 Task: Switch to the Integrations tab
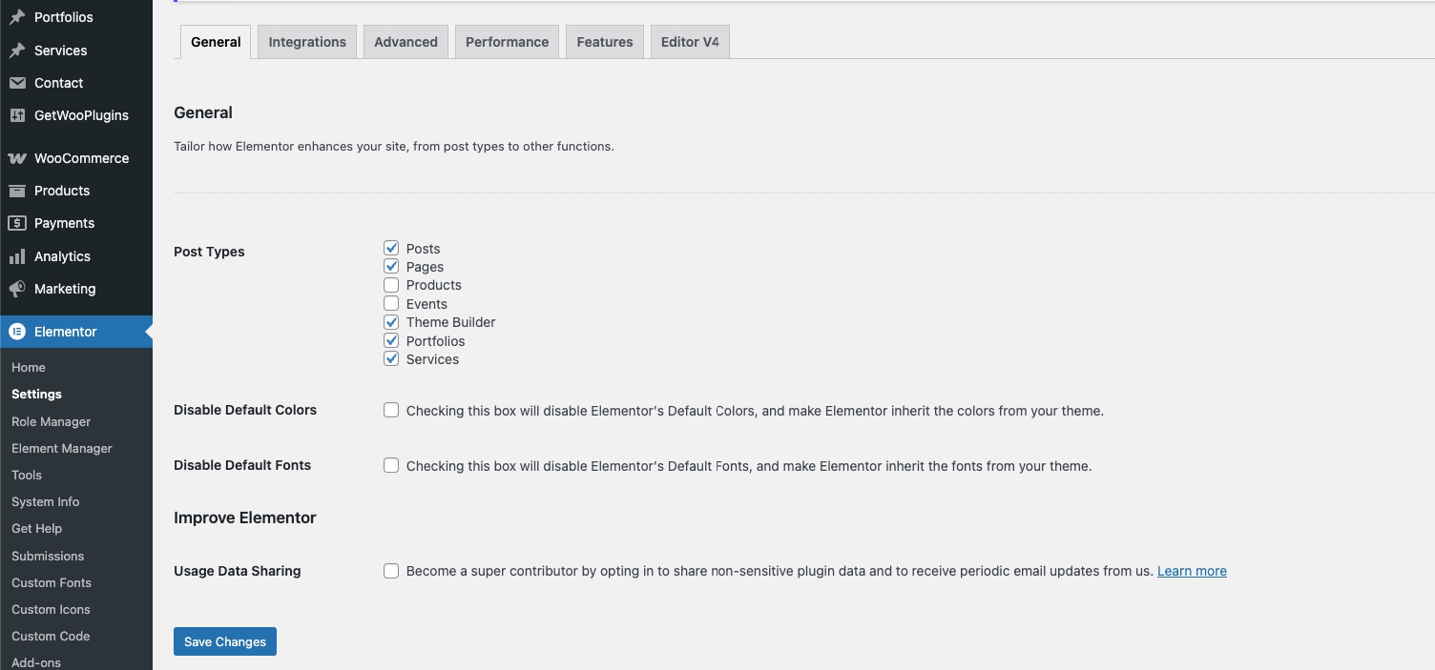click(x=307, y=42)
